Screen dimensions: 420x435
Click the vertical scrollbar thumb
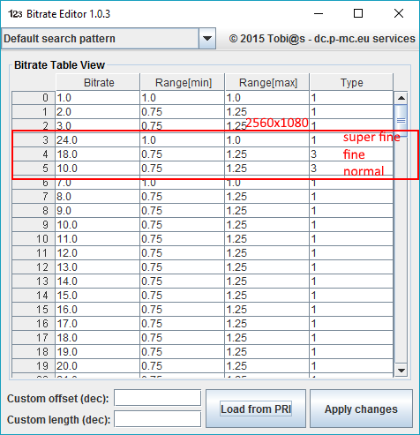pos(401,120)
